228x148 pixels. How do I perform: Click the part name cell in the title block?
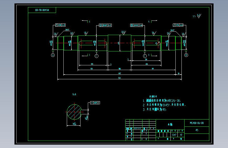point(170,124)
